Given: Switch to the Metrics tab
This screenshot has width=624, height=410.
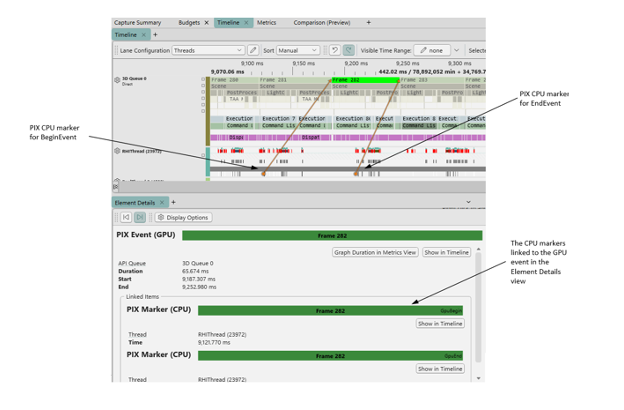Looking at the screenshot, I should tap(266, 22).
